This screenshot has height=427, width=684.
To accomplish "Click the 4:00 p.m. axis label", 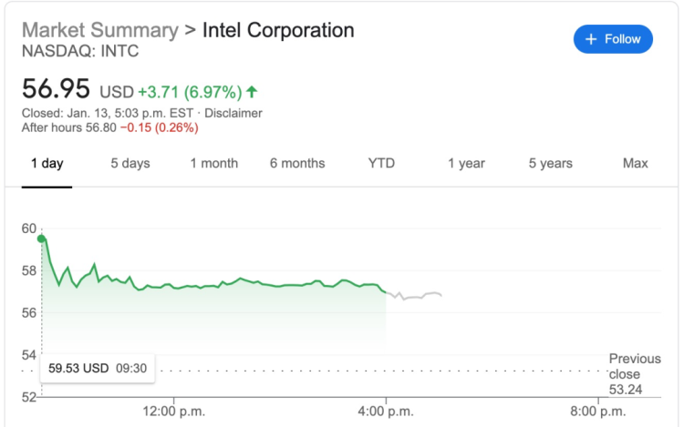I will pyautogui.click(x=387, y=412).
